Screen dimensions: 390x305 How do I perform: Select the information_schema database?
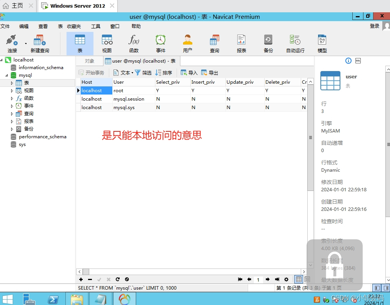click(x=41, y=68)
